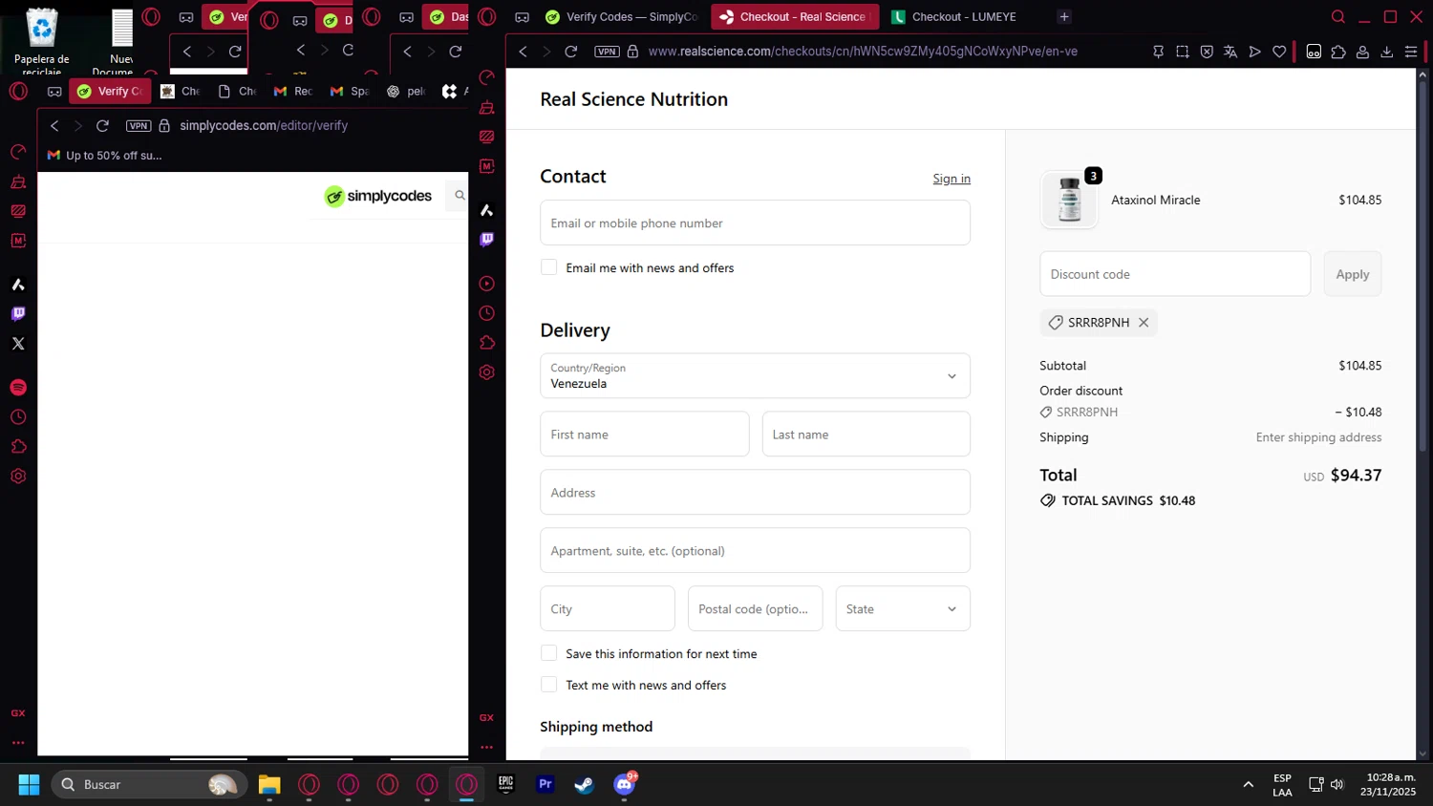The height and width of the screenshot is (806, 1433).
Task: Reload the Real Science checkout page
Action: pyautogui.click(x=571, y=52)
